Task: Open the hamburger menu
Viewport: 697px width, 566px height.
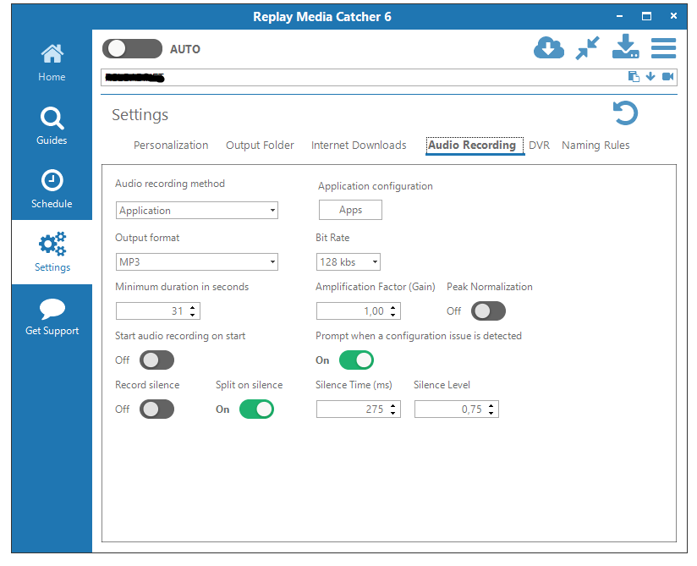Action: pyautogui.click(x=663, y=48)
